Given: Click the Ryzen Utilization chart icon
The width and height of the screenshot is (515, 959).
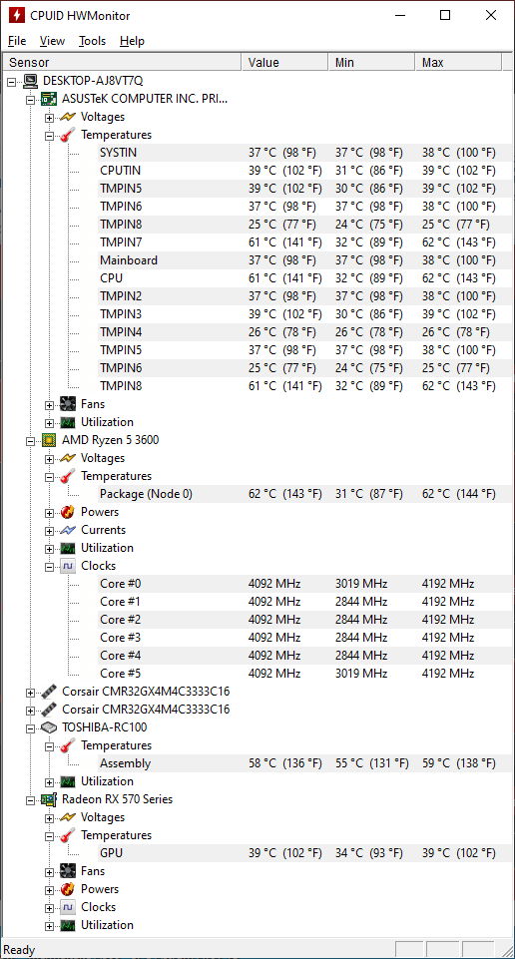Looking at the screenshot, I should point(68,548).
